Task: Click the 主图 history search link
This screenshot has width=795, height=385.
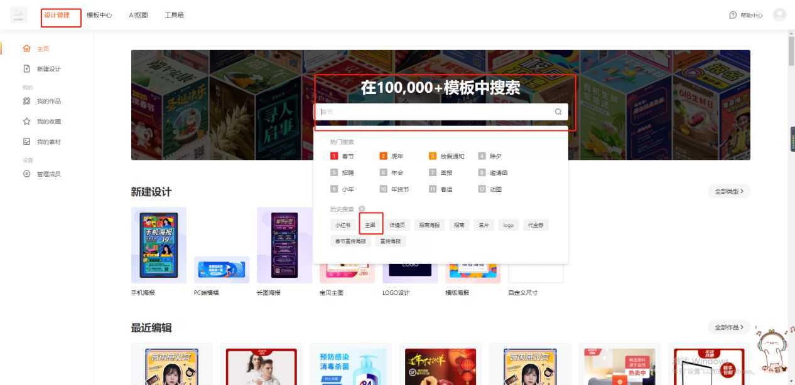Action: (x=370, y=224)
